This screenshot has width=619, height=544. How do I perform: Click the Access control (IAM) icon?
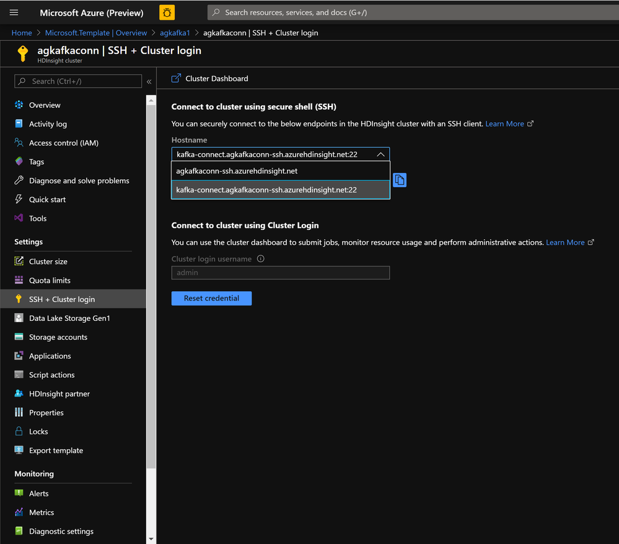(x=19, y=143)
